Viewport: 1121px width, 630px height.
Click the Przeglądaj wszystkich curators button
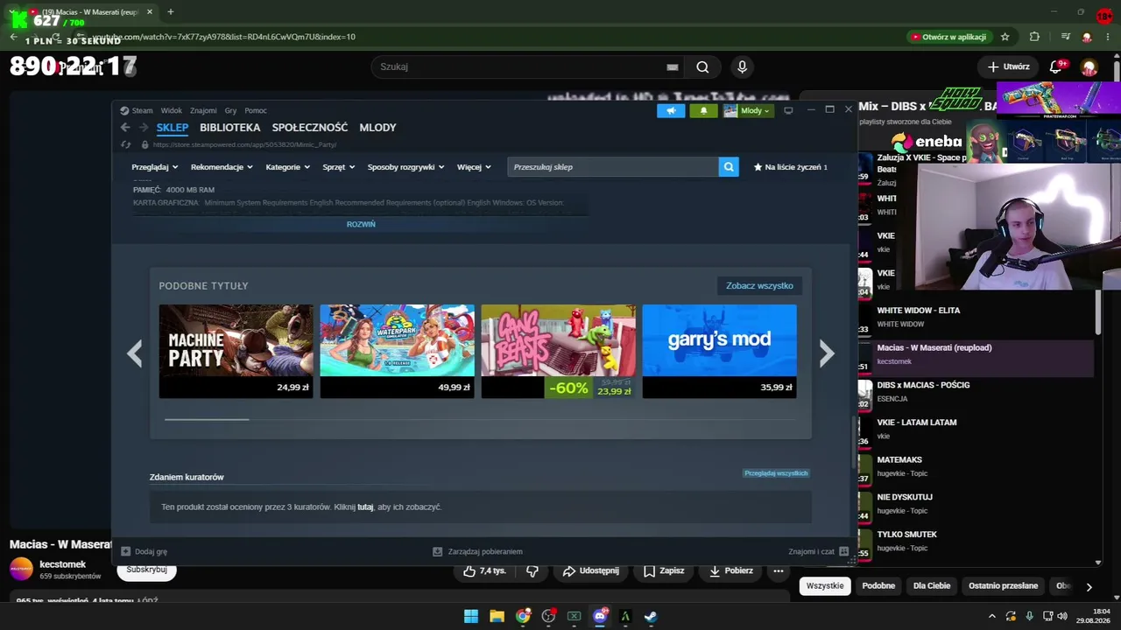(776, 473)
